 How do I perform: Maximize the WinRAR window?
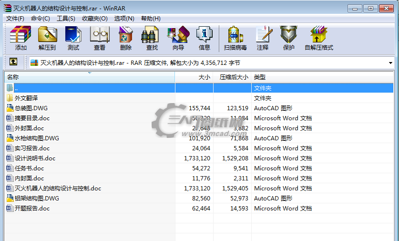coord(370,9)
